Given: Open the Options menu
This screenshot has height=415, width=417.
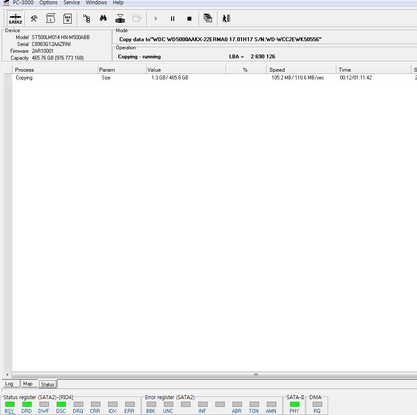Looking at the screenshot, I should (48, 3).
